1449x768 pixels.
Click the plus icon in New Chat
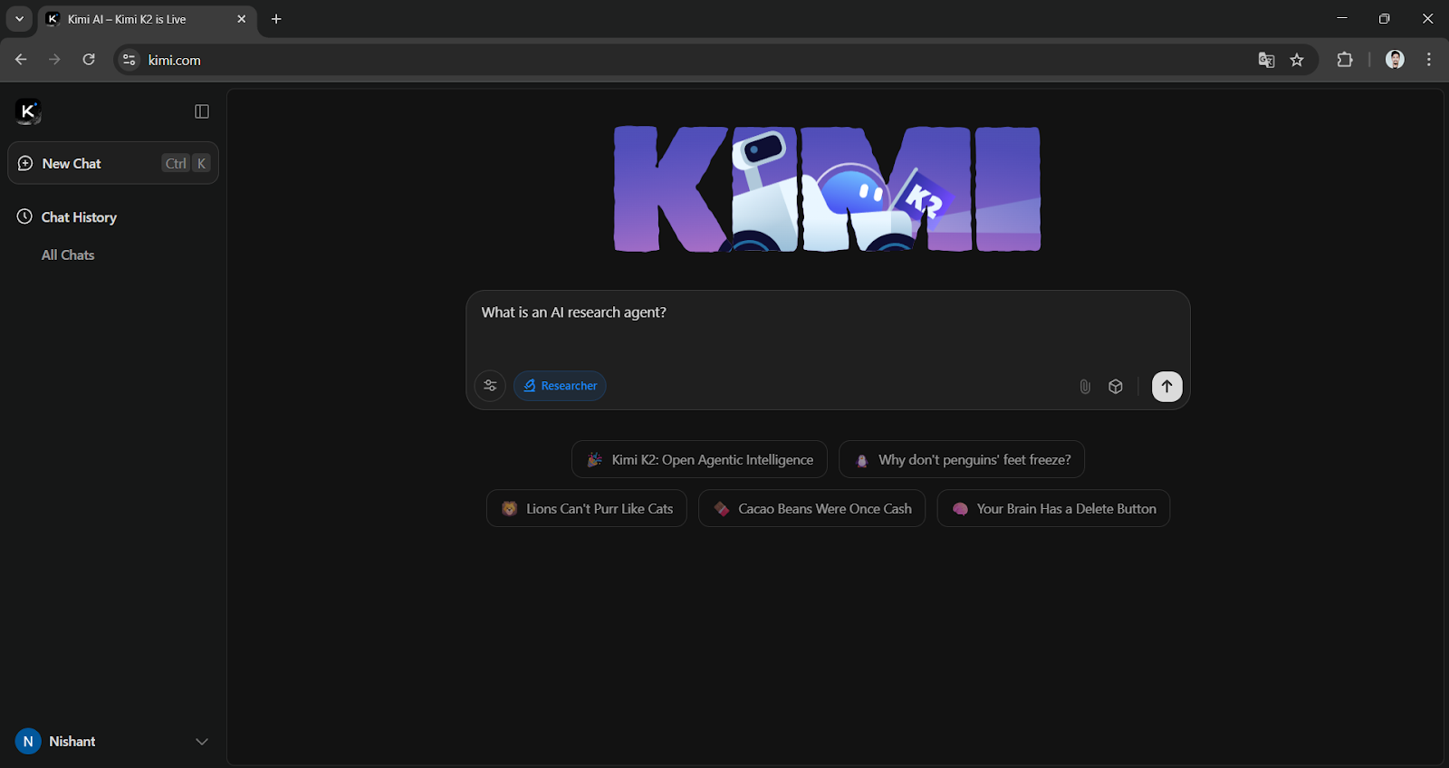25,163
